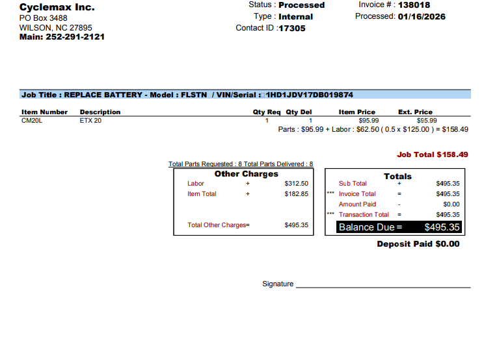Select the Type value Internal
The width and height of the screenshot is (484, 357).
(x=296, y=17)
